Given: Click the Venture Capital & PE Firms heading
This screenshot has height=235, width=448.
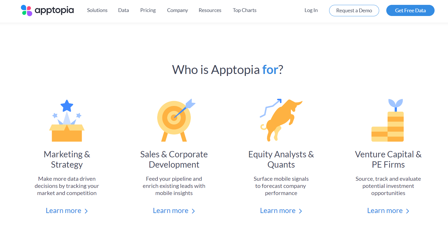Looking at the screenshot, I should click(388, 159).
